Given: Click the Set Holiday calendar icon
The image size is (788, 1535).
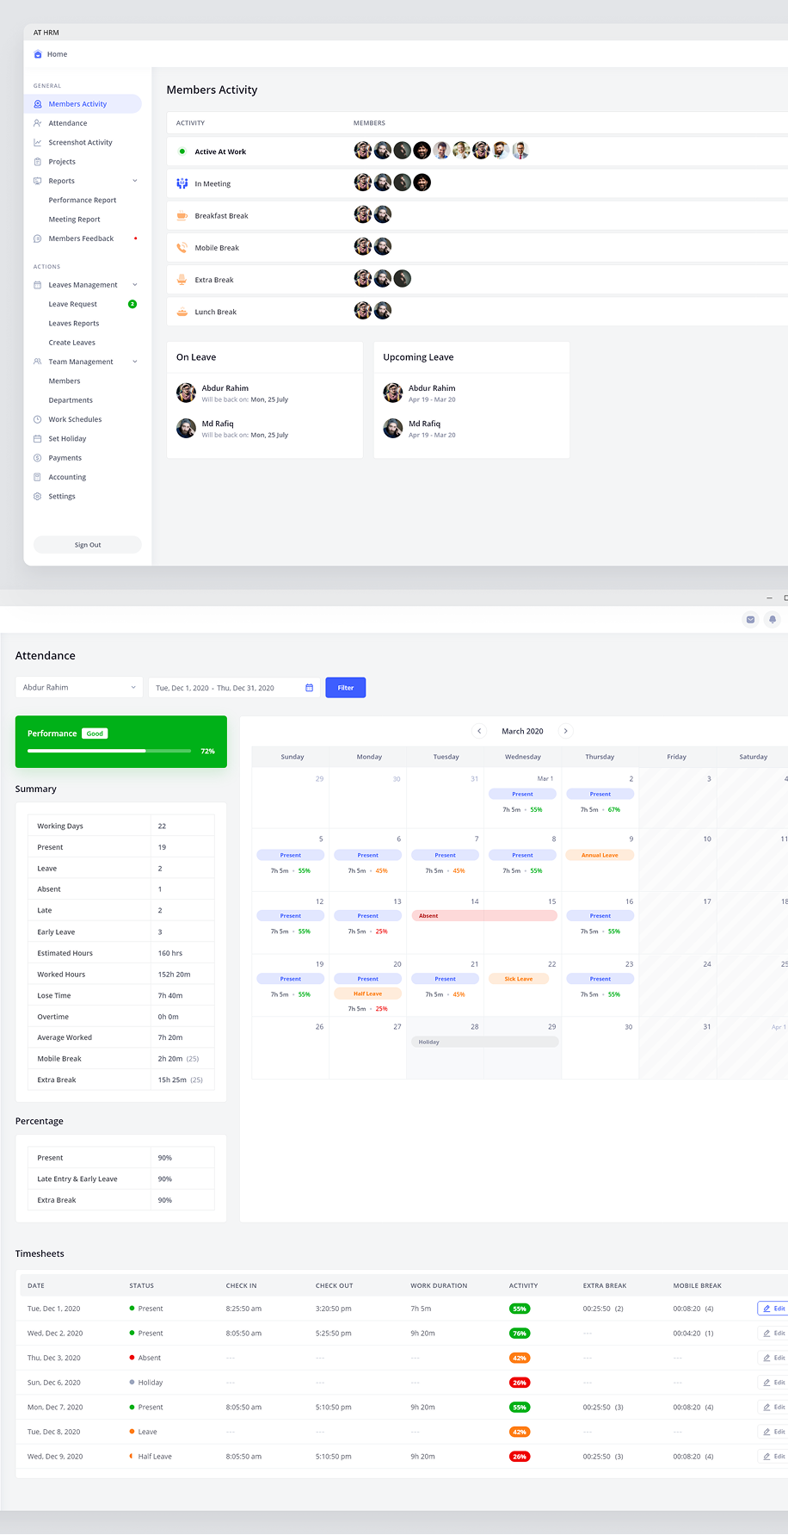Looking at the screenshot, I should (x=37, y=439).
